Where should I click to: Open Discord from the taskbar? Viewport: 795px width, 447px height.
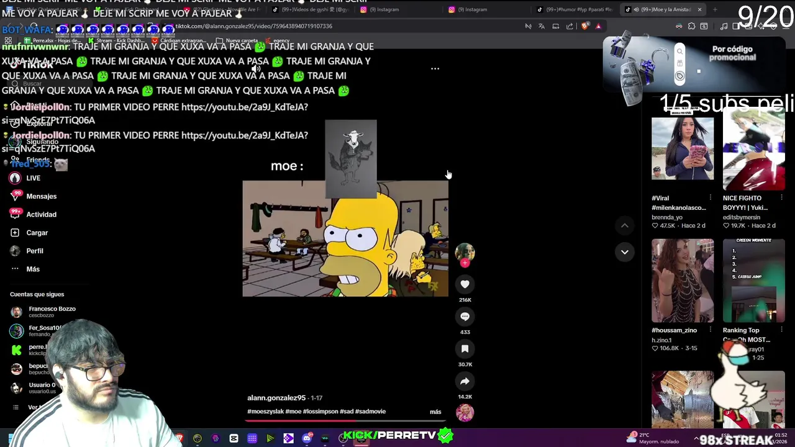point(307,439)
